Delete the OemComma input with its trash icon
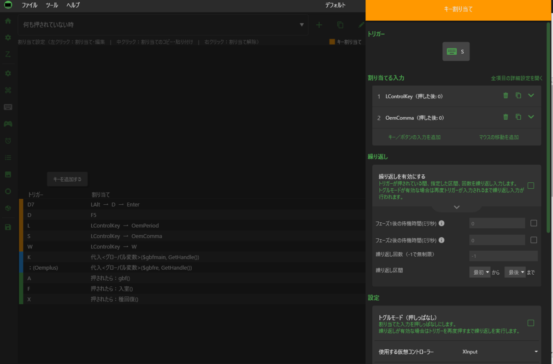The image size is (553, 364). [506, 117]
